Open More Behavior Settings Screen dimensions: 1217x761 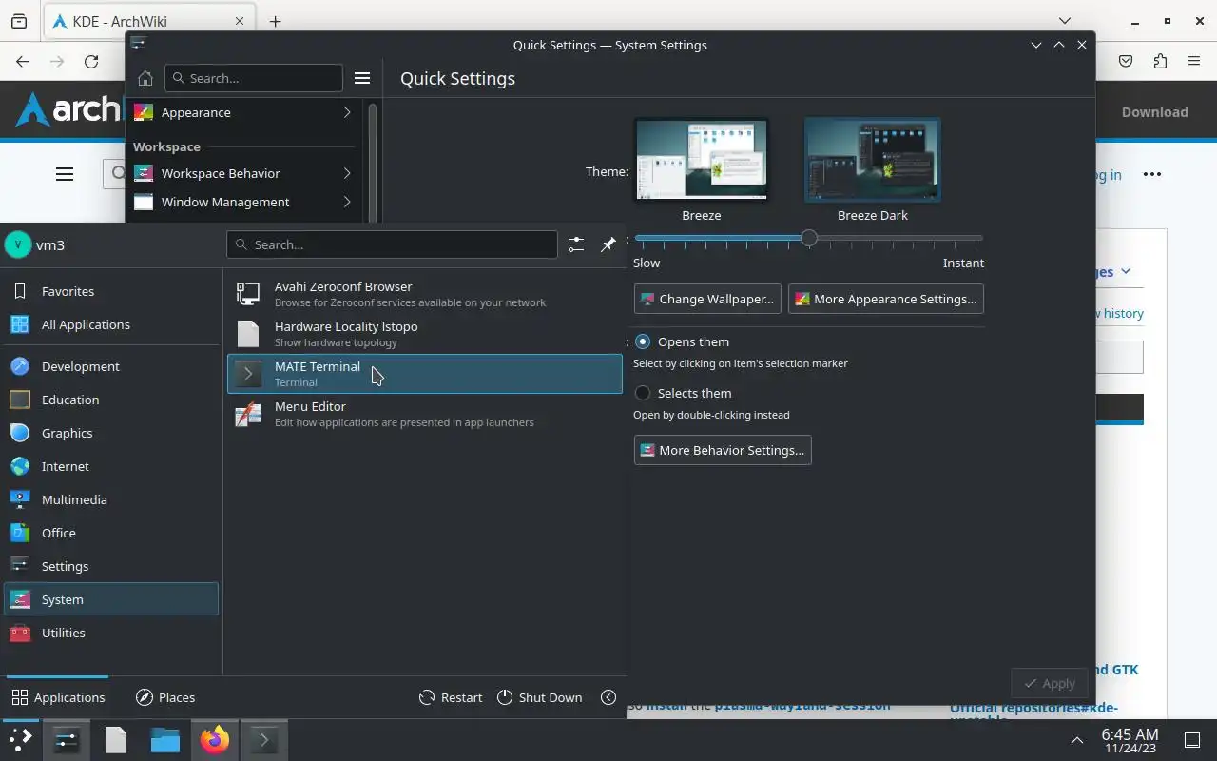pyautogui.click(x=723, y=450)
